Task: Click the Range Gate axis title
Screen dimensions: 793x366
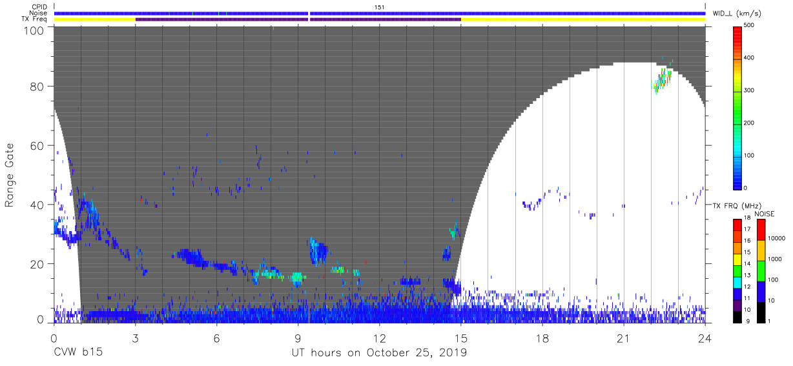Action: pos(10,175)
